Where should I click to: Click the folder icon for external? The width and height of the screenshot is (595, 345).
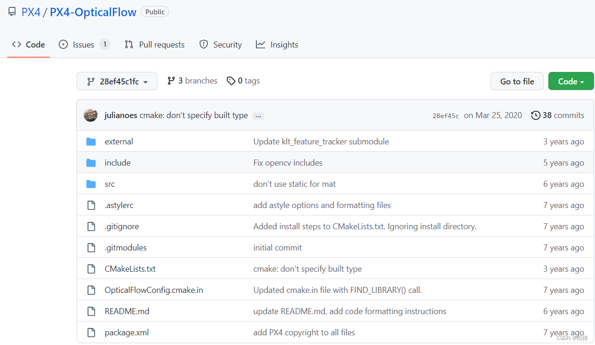click(x=91, y=142)
